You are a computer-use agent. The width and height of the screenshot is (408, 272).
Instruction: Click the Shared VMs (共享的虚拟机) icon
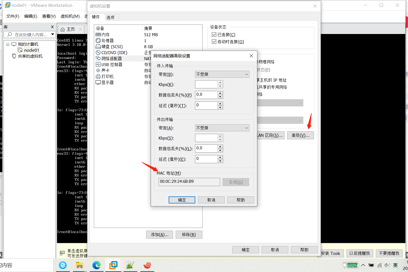pos(14,56)
